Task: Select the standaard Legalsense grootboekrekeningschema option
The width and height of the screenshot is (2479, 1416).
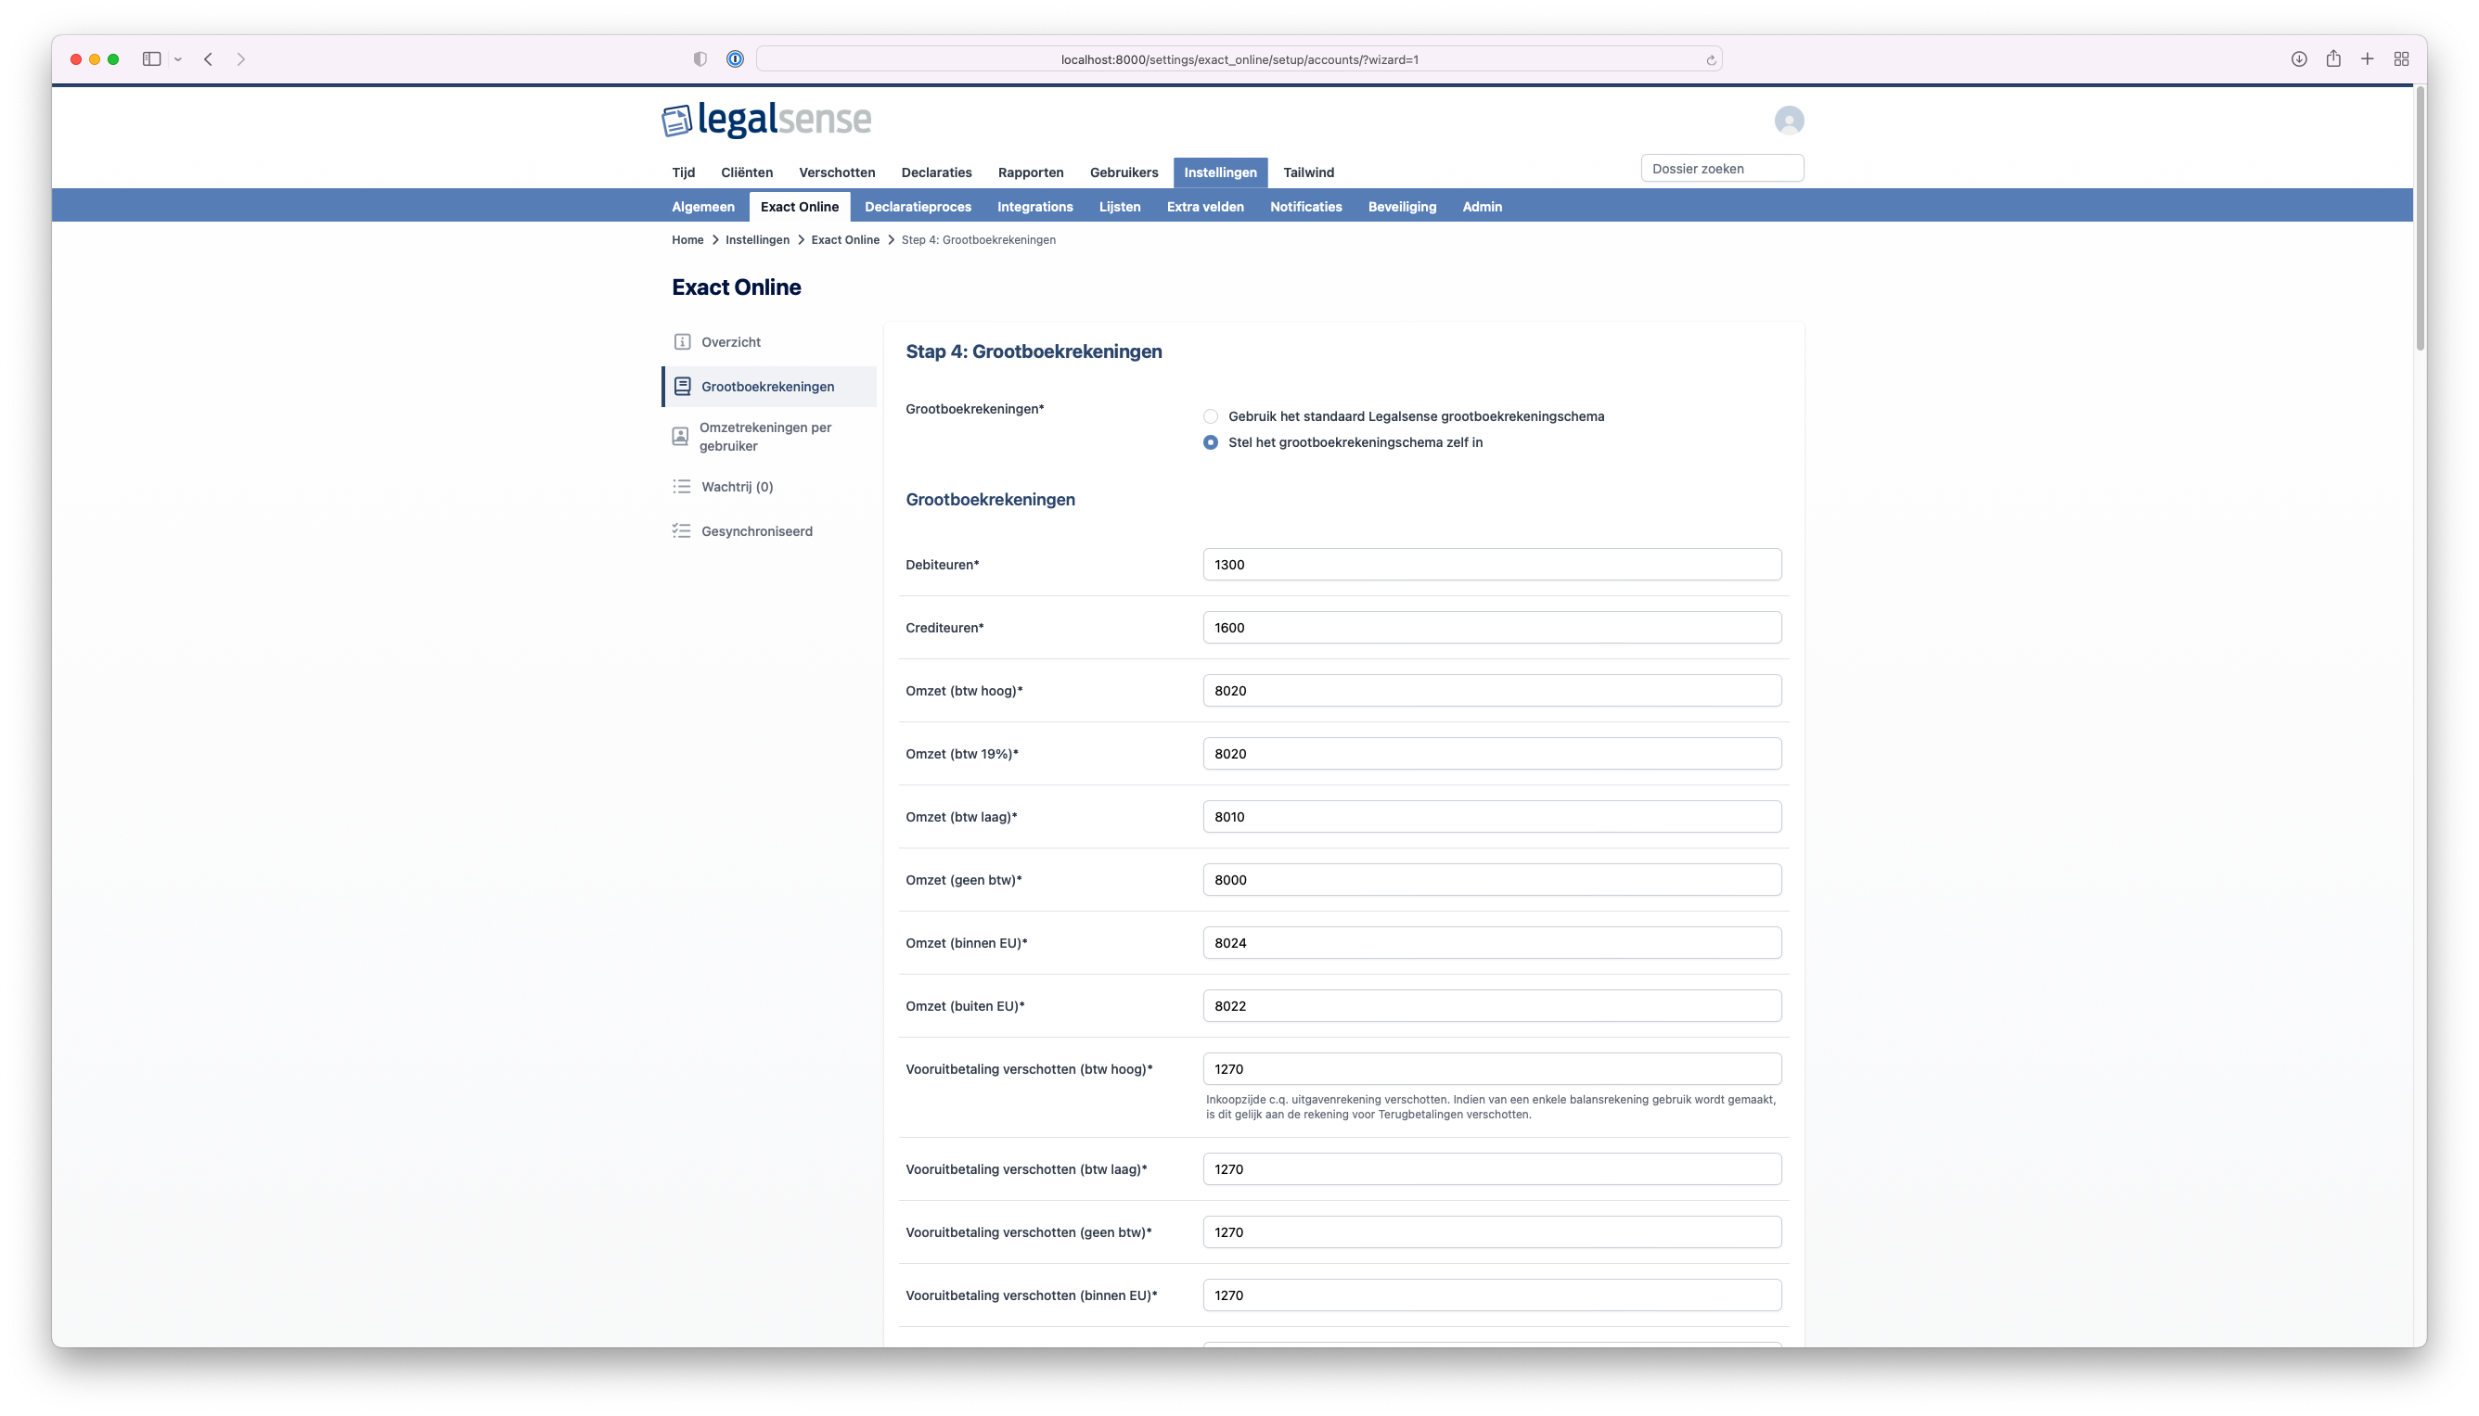Action: (1211, 416)
